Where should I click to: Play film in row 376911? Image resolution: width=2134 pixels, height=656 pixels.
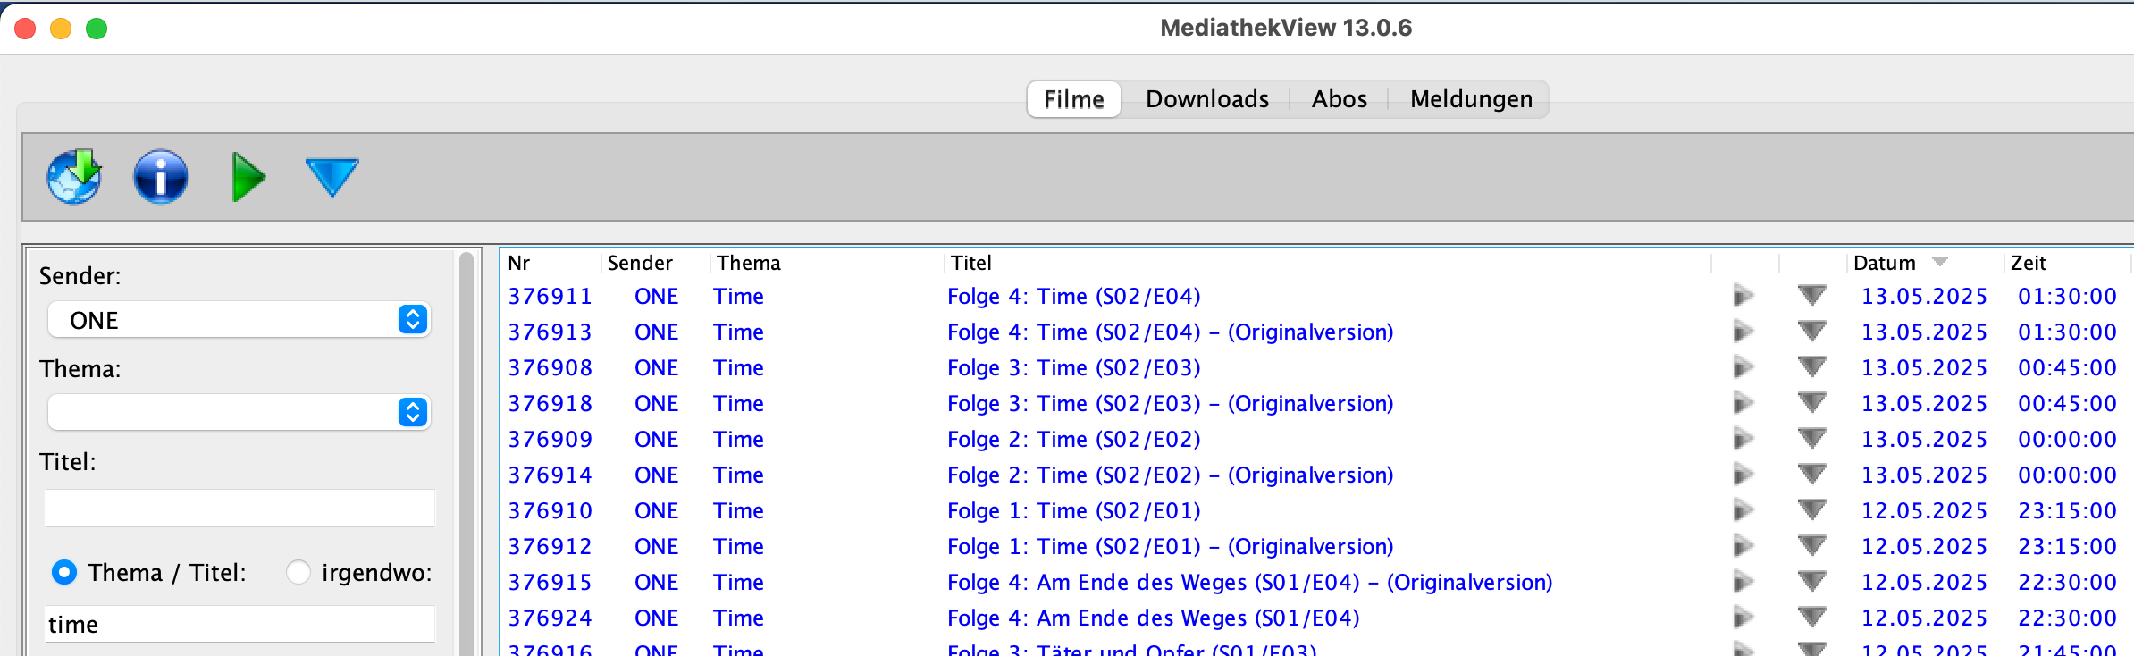1743,296
